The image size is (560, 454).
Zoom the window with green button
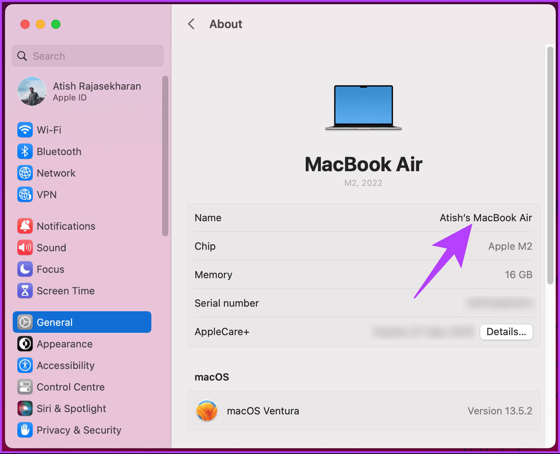coord(56,24)
